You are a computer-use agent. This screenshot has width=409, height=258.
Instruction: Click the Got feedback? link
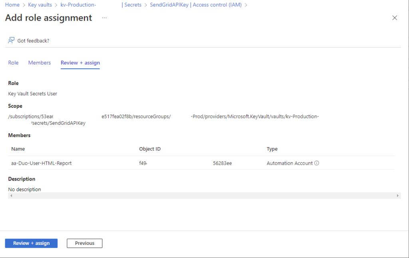coord(33,41)
